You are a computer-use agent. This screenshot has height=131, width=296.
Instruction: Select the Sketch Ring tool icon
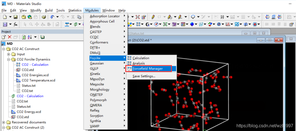click(x=170, y=17)
